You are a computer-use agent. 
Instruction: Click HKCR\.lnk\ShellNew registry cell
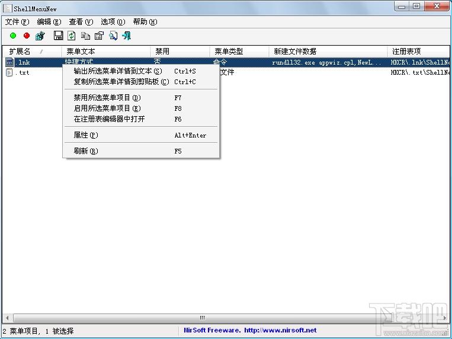point(419,62)
